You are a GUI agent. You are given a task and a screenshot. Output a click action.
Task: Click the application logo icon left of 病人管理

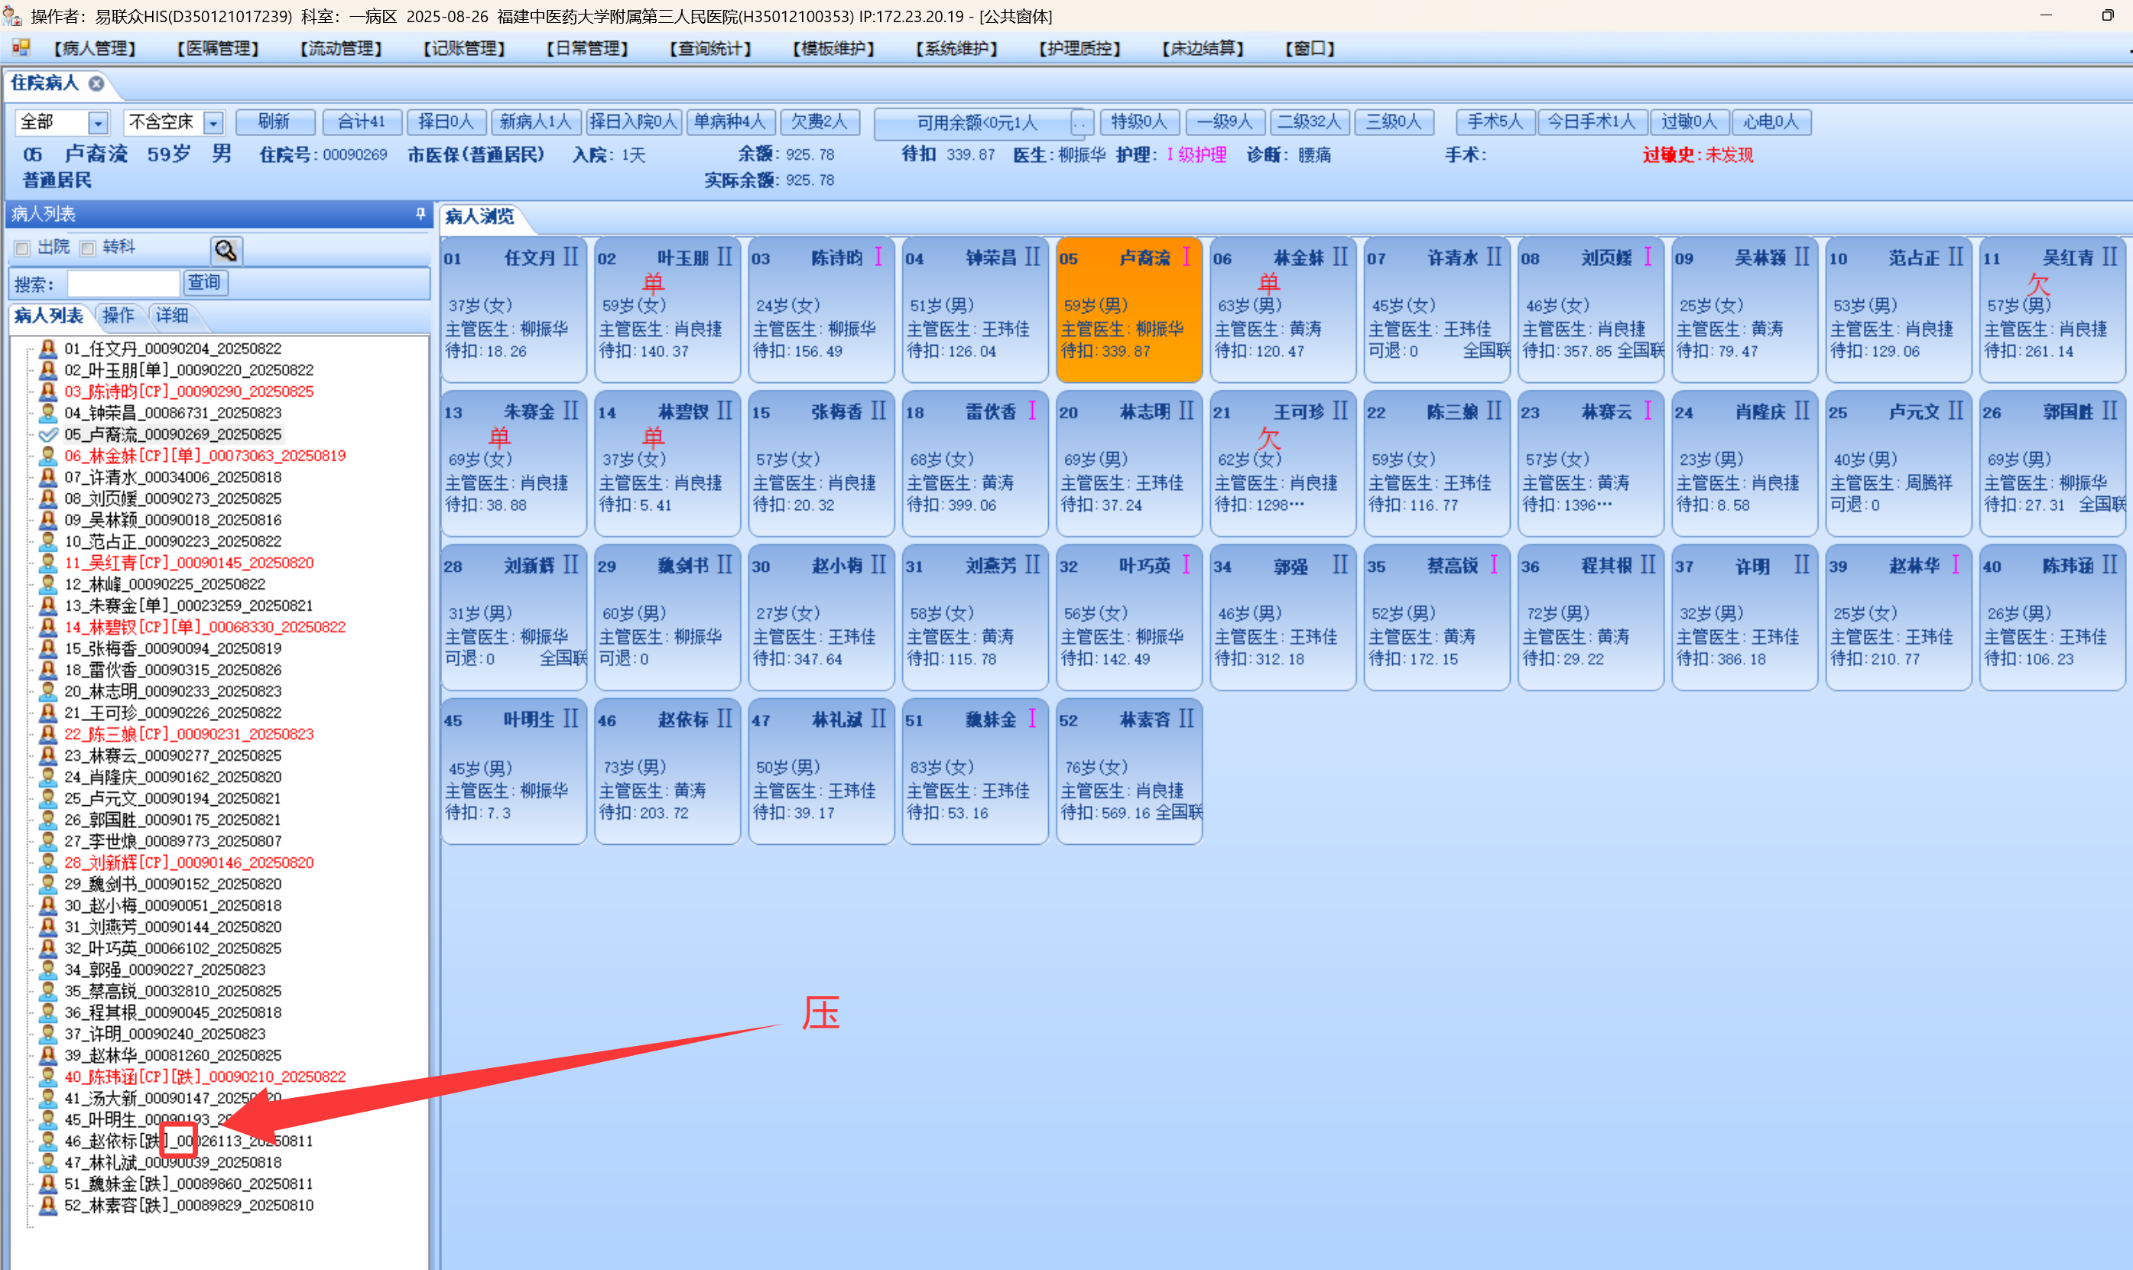[21, 48]
